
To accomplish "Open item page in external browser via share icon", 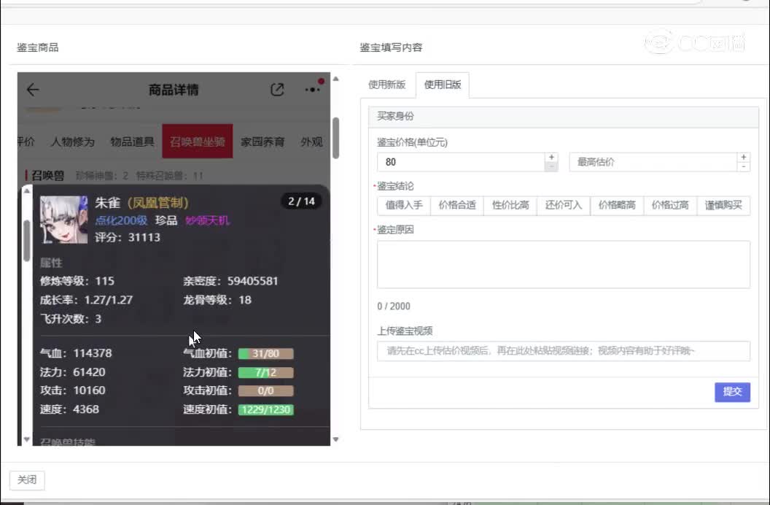I will click(x=277, y=89).
